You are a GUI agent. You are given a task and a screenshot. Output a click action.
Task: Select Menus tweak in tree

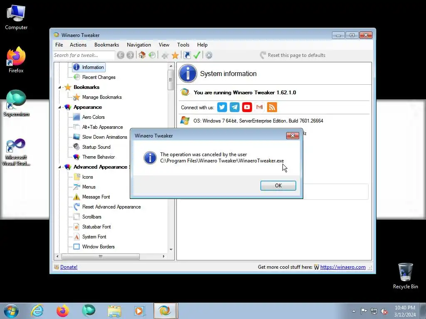(x=89, y=187)
